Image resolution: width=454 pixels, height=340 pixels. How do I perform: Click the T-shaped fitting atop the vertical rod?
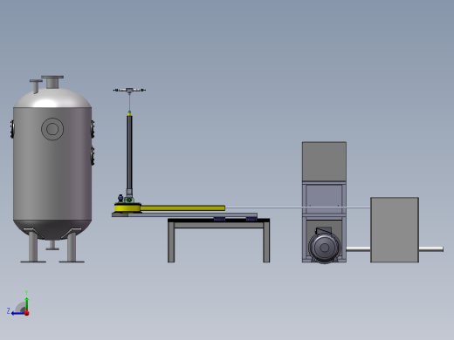click(x=129, y=91)
